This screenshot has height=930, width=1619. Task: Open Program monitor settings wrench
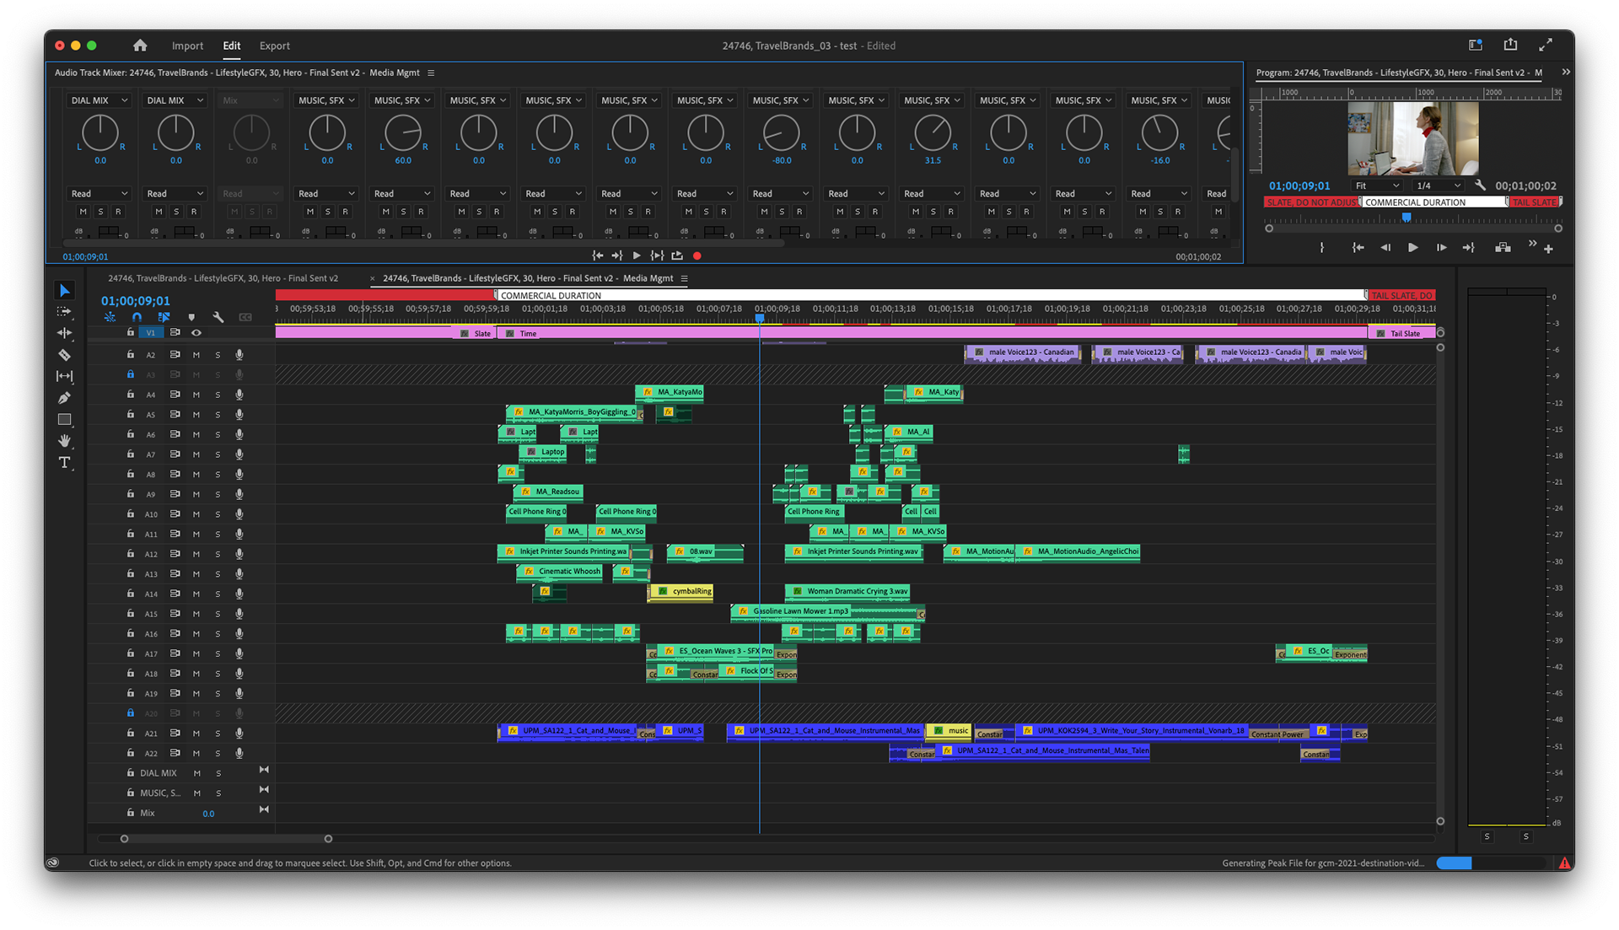(x=1481, y=185)
